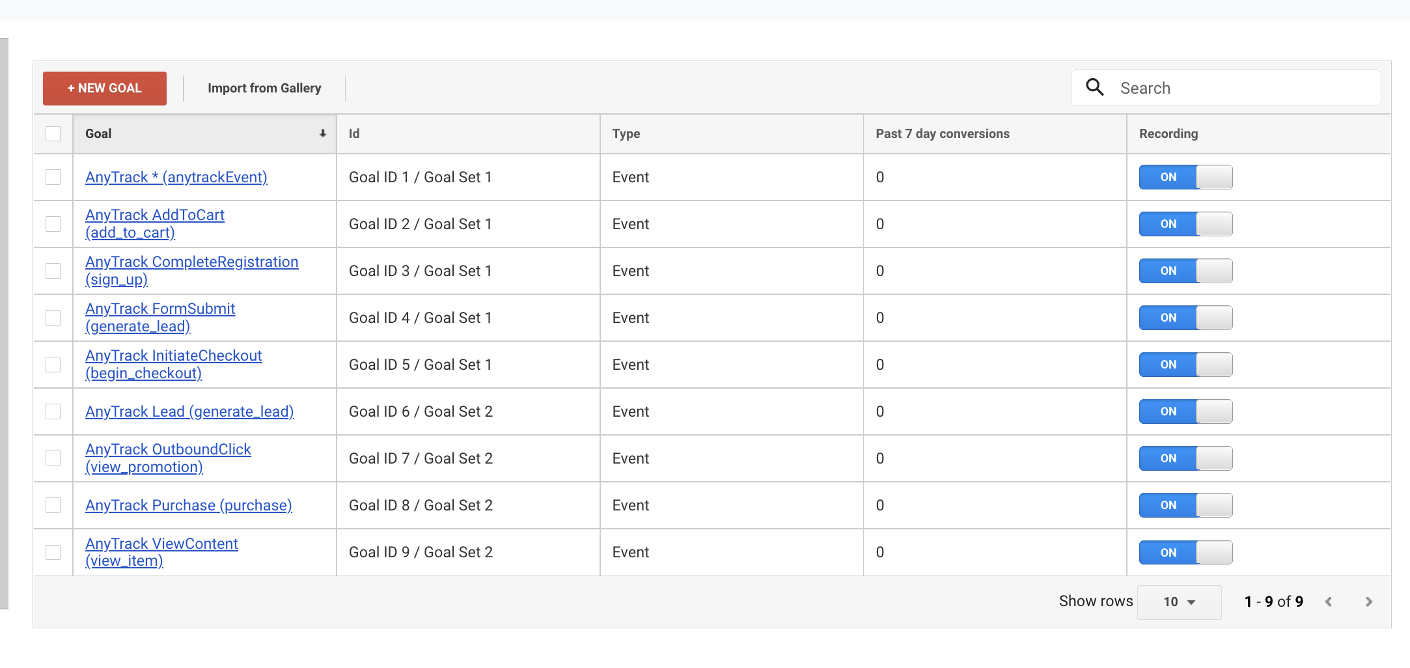Click the Type column header
Screen dimensions: 1410x668
pyautogui.click(x=732, y=133)
